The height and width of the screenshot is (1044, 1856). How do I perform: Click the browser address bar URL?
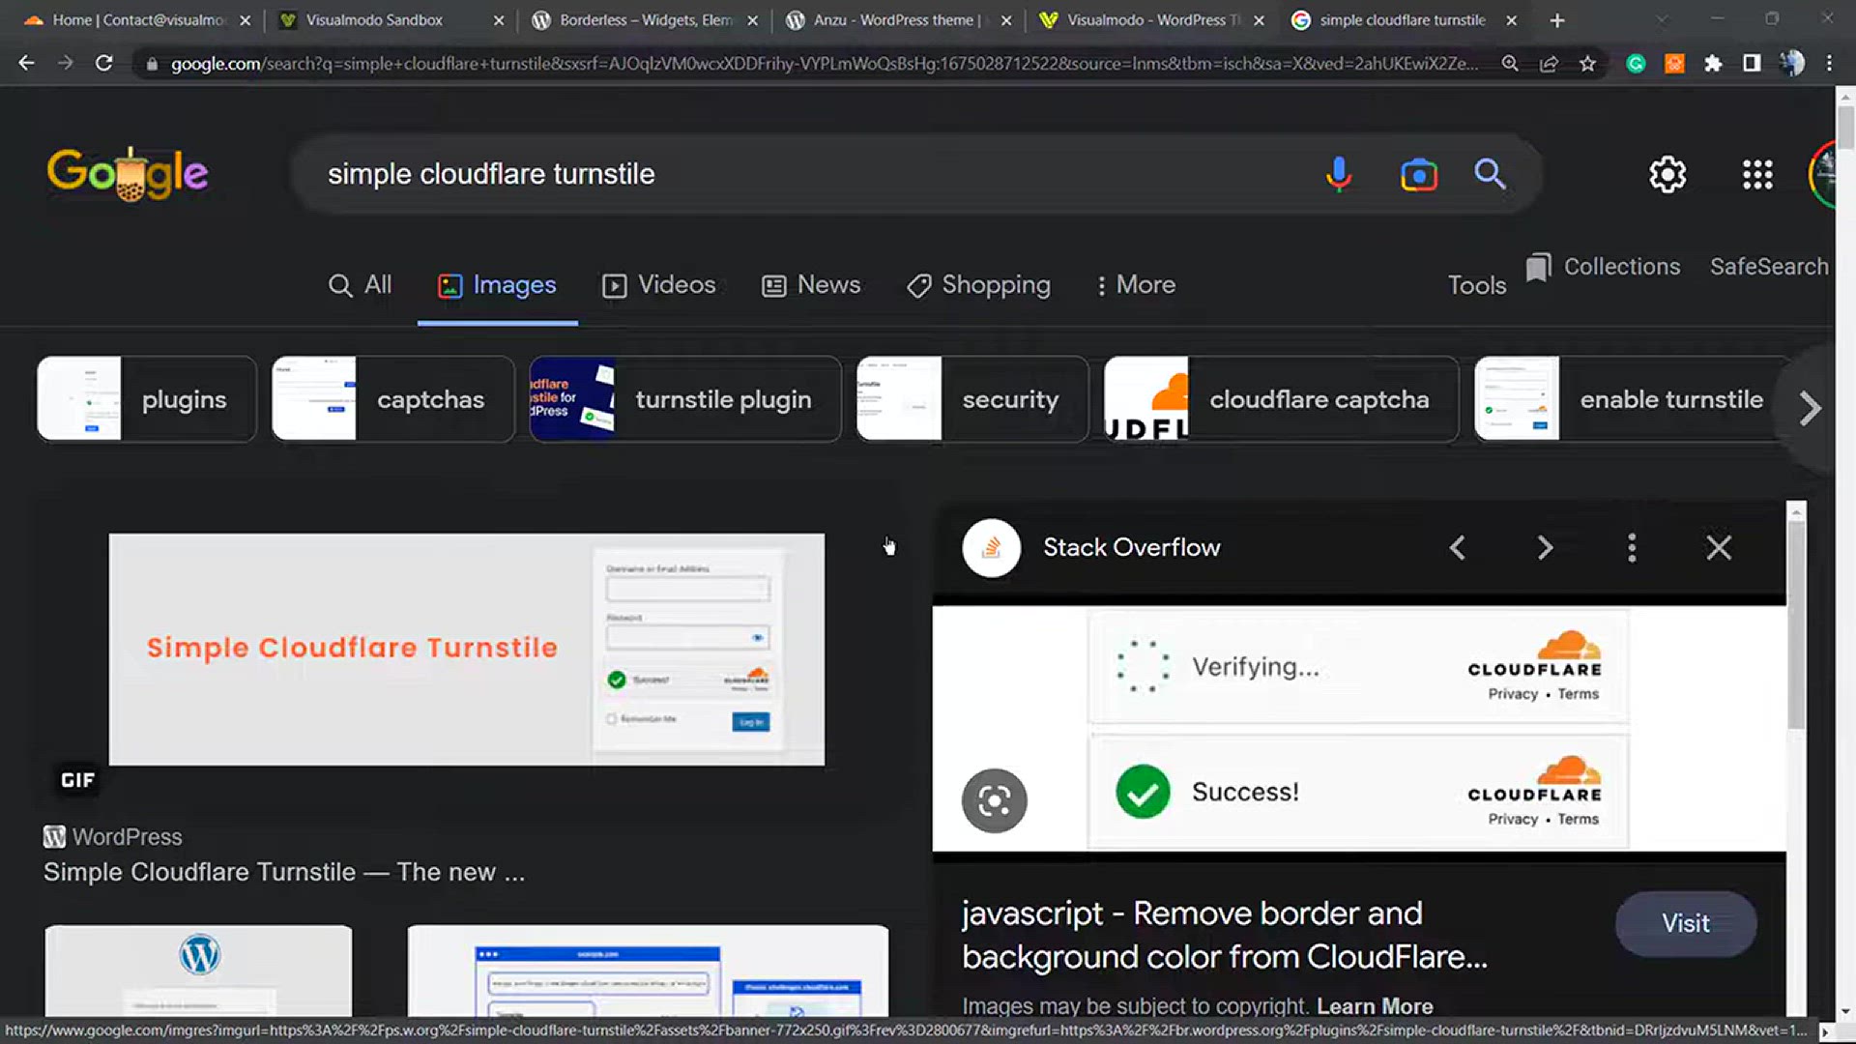click(x=824, y=64)
